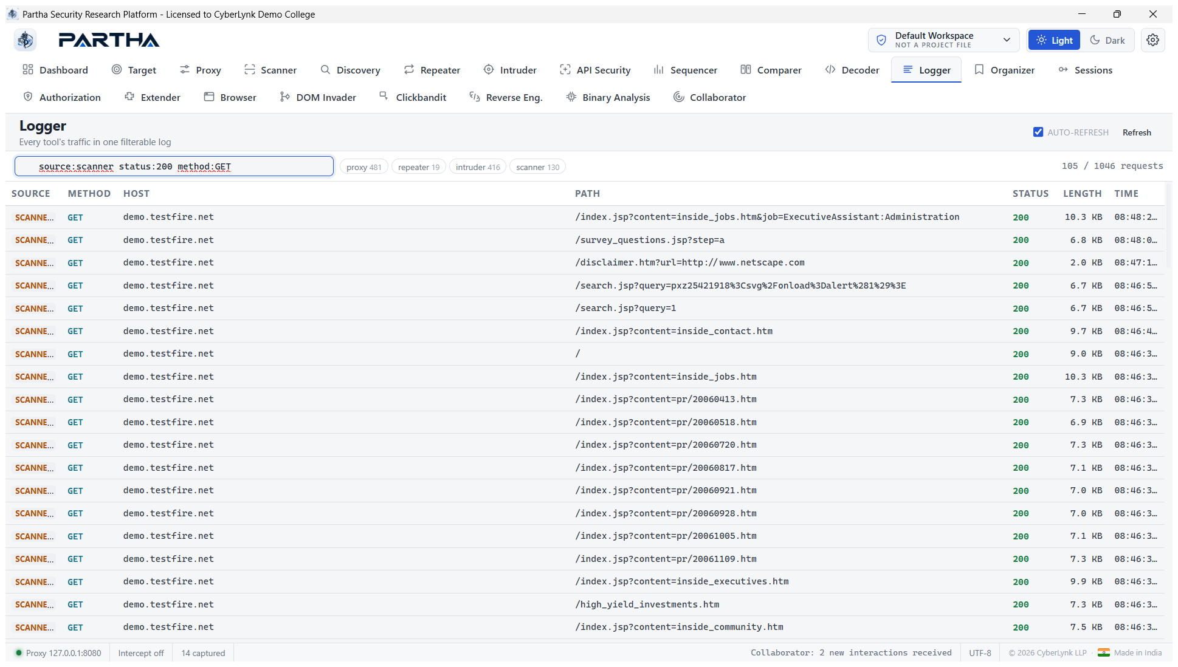Click the API Security icon
This screenshot has height=667, width=1178.
(565, 70)
